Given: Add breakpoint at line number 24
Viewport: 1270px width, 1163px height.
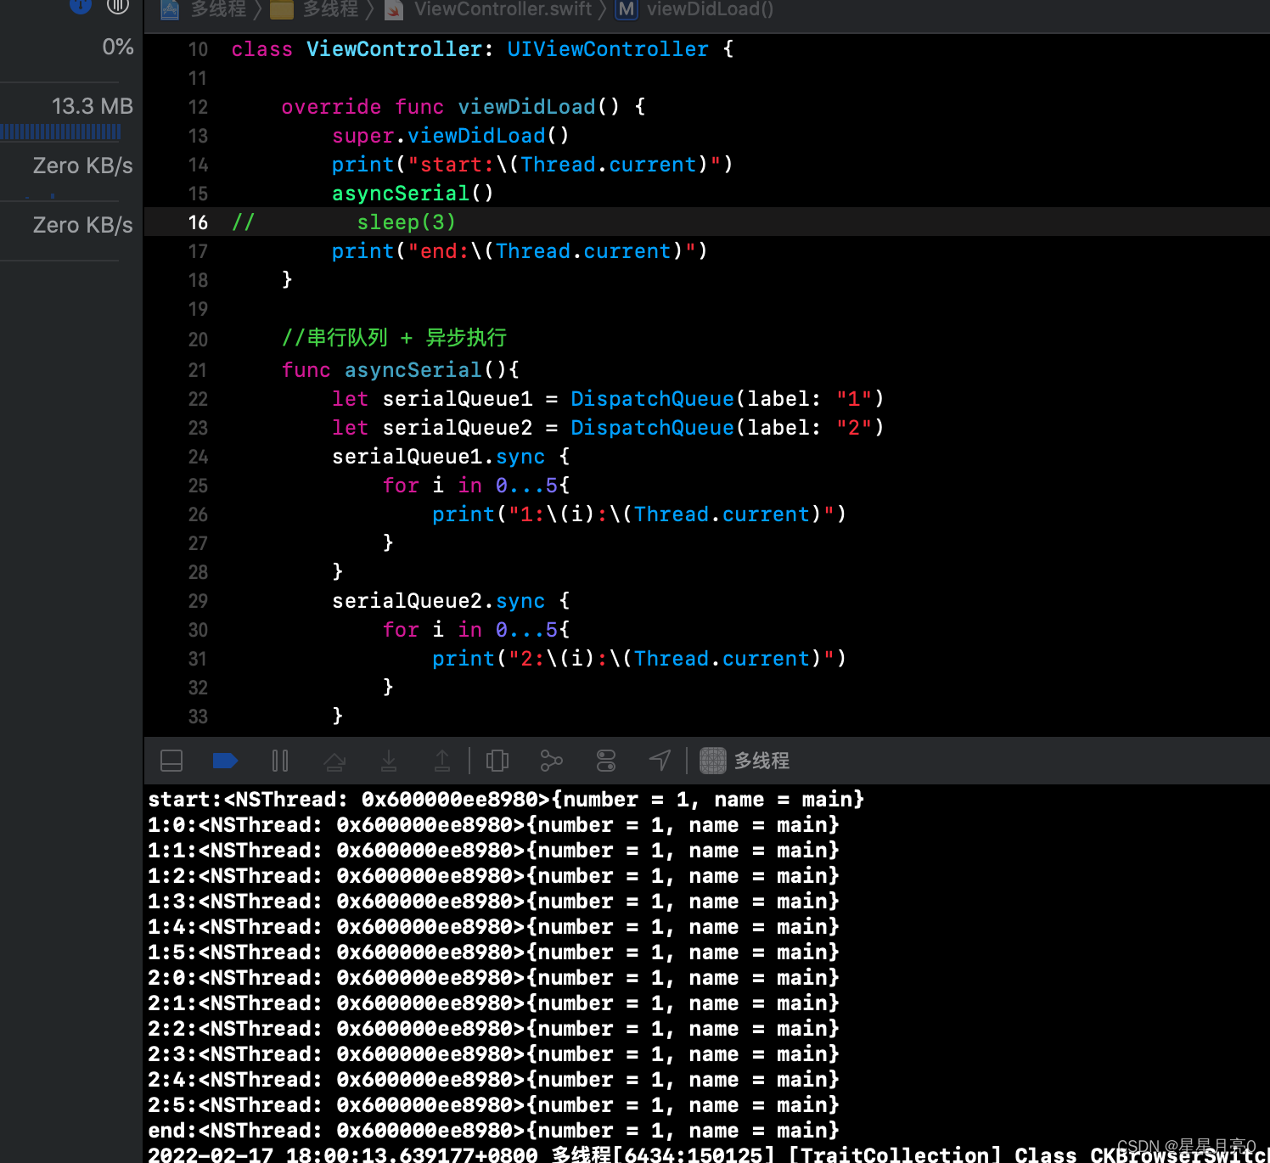Looking at the screenshot, I should [x=198, y=457].
